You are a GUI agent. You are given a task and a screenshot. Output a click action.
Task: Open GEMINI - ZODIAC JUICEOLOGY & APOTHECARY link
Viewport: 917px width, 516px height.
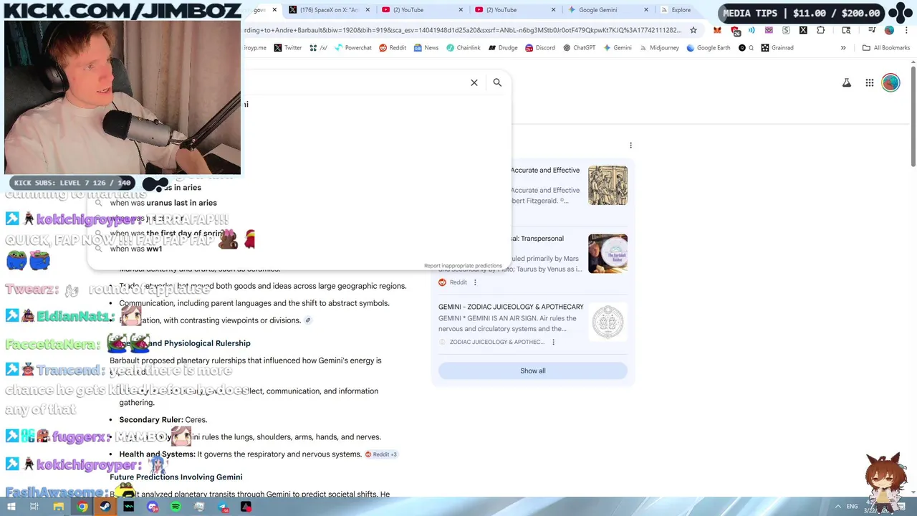(x=511, y=307)
